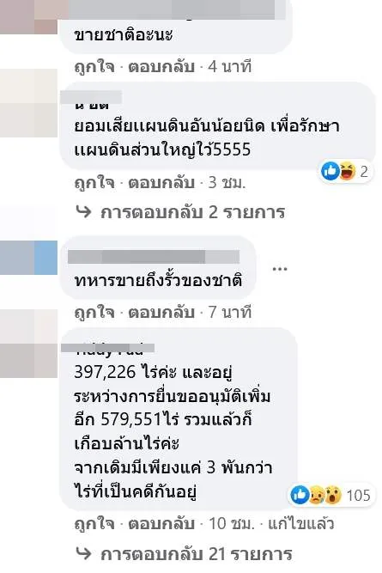Click the 10 ชม. timestamp link
Screen dimensions: 382x573
(231, 524)
